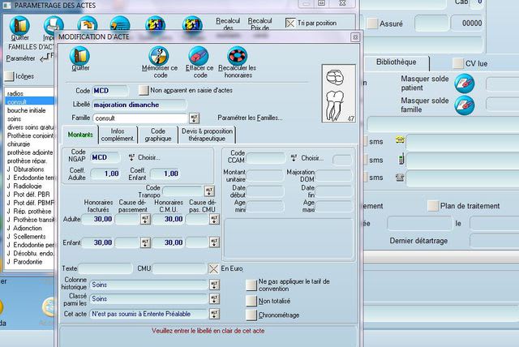
Task: Click the Choisir icon next to Code NGAP
Action: (x=131, y=157)
